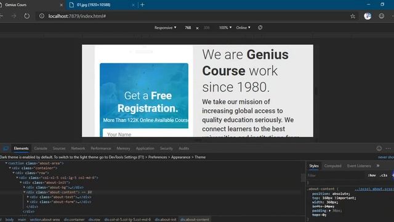Toggle the device emulation icon in DevTools
394x222 pixels.
[6, 149]
